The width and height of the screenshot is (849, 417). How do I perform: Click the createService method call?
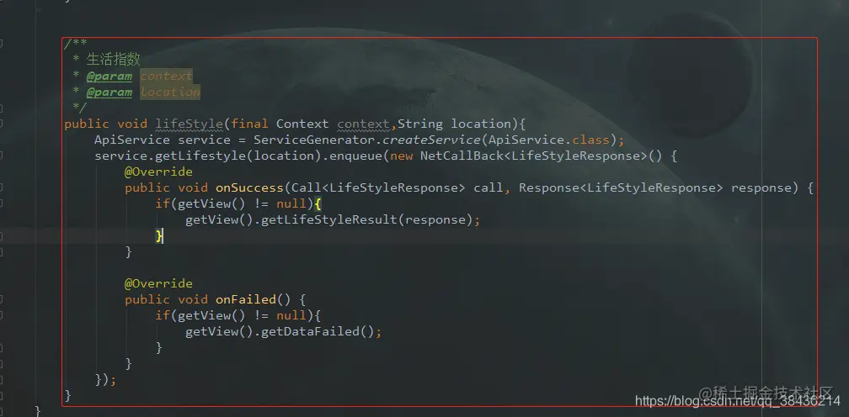coord(431,140)
